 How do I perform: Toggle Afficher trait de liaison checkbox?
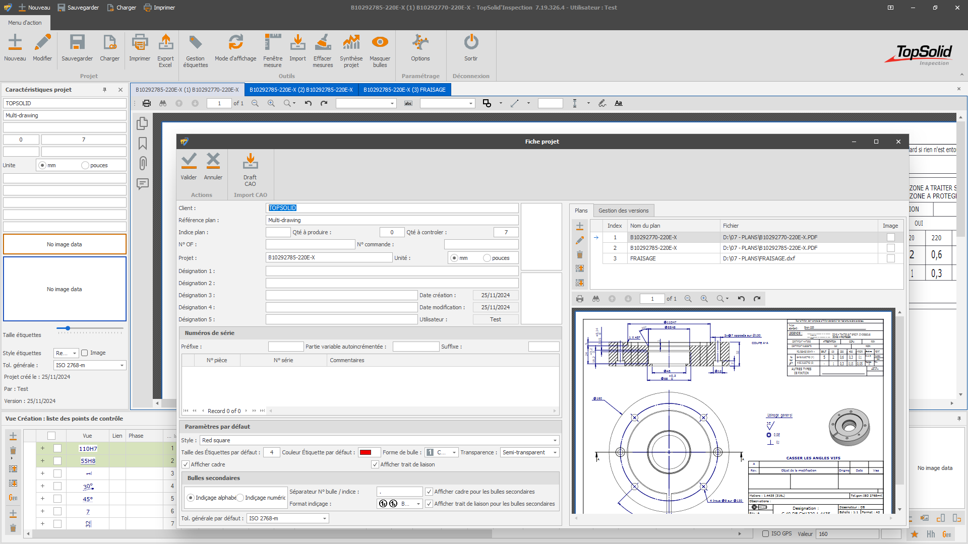(x=375, y=464)
